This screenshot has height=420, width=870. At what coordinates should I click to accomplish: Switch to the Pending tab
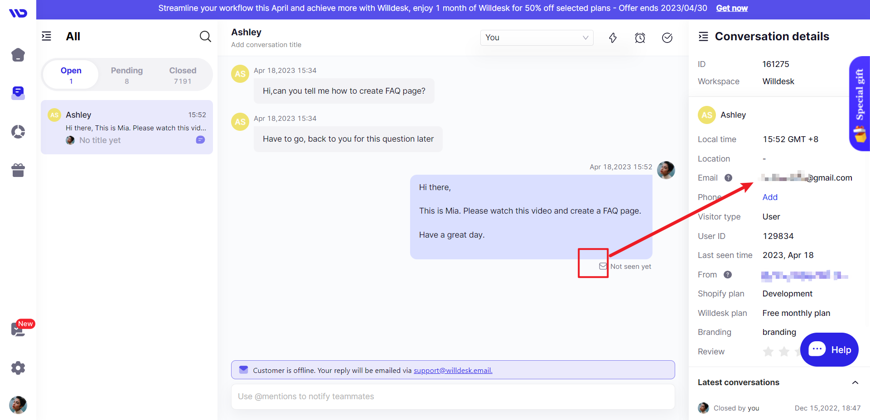pos(127,75)
